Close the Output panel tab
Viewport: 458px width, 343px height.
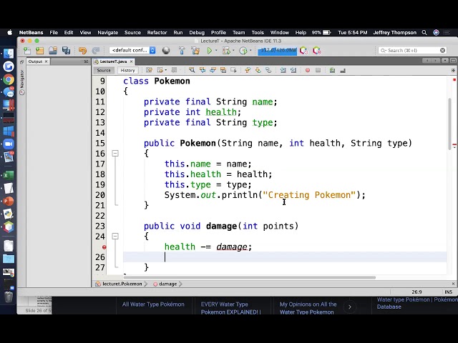[x=47, y=61]
